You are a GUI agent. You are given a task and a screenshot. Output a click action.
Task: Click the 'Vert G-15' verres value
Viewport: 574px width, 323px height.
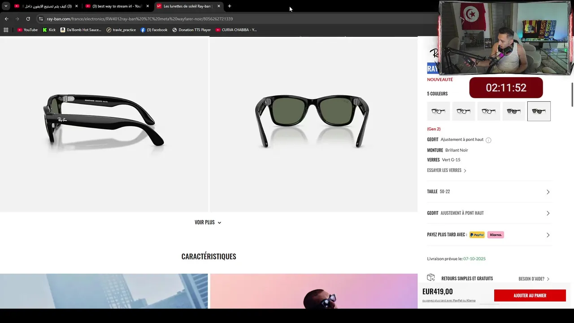(x=451, y=160)
